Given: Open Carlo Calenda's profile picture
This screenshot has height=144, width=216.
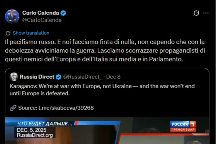Looking at the screenshot, I should pos(12,16).
